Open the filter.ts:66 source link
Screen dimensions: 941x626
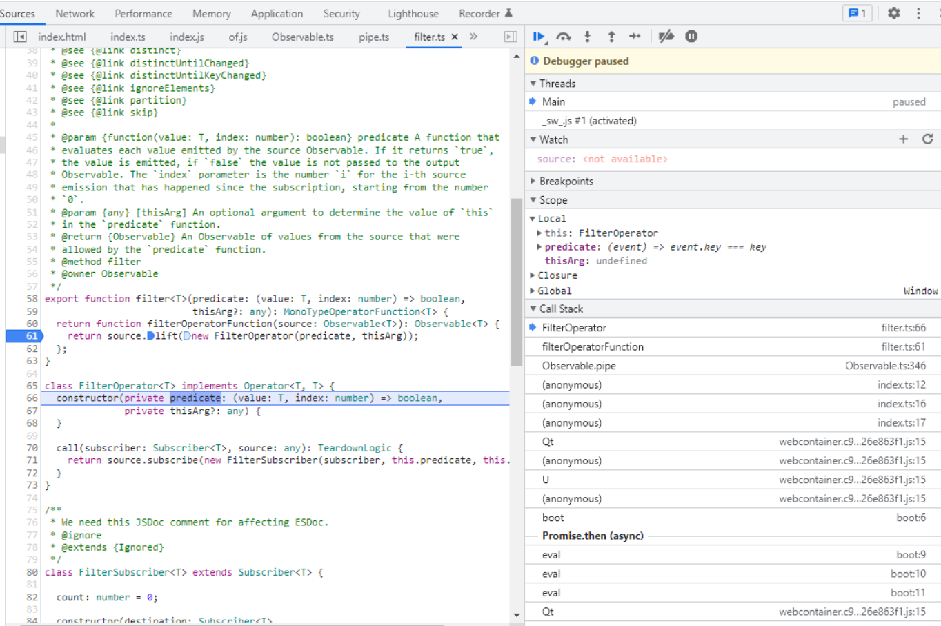click(x=903, y=328)
